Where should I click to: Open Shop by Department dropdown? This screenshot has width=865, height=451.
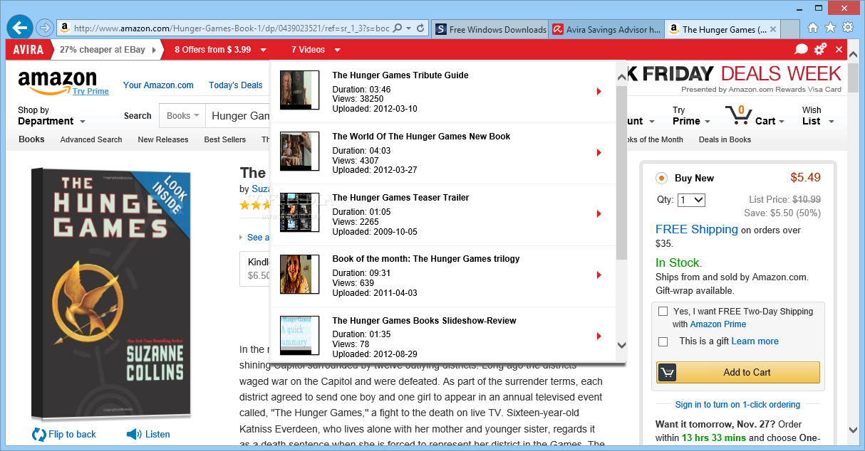[51, 116]
